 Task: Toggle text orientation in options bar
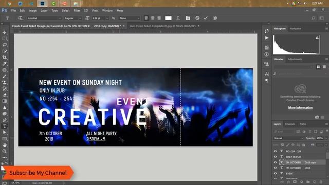[x=20, y=18]
